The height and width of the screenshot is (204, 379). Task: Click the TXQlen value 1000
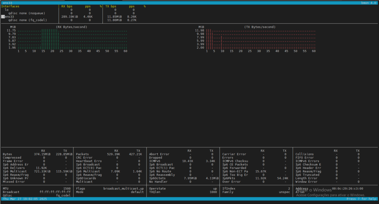tap(213, 192)
